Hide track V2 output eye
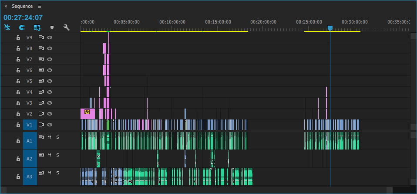The height and width of the screenshot is (194, 417). point(50,114)
